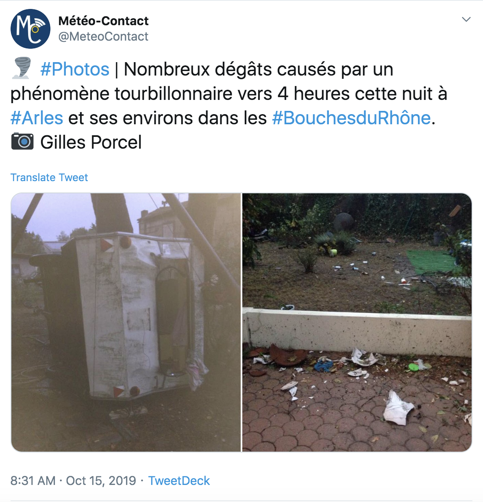
Task: Follow the #Arles hashtag
Action: coord(37,118)
